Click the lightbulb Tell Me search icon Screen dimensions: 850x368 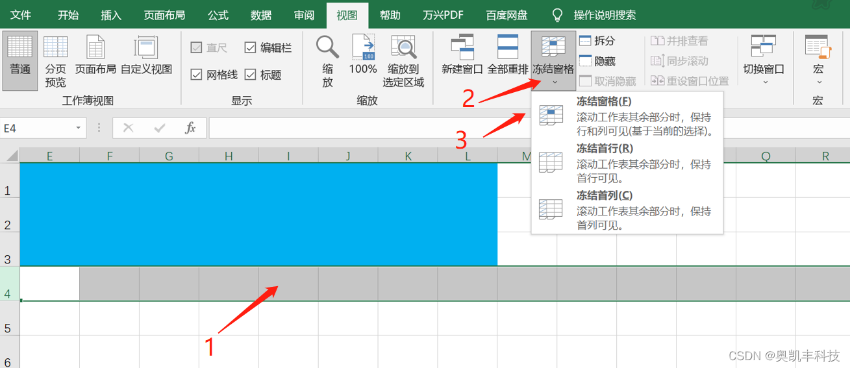557,15
